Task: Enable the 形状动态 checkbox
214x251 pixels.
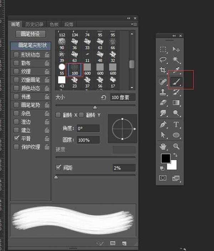Action: pos(16,55)
